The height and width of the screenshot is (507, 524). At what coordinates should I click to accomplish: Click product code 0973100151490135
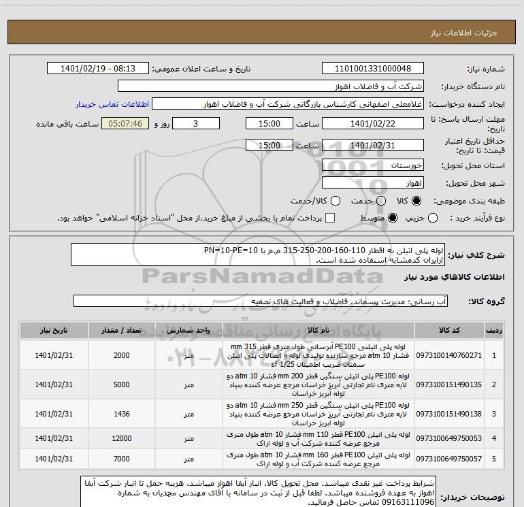point(449,385)
